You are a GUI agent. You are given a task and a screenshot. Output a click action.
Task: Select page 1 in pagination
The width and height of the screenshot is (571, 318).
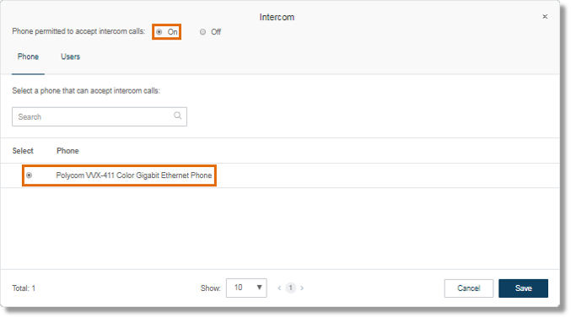point(291,288)
